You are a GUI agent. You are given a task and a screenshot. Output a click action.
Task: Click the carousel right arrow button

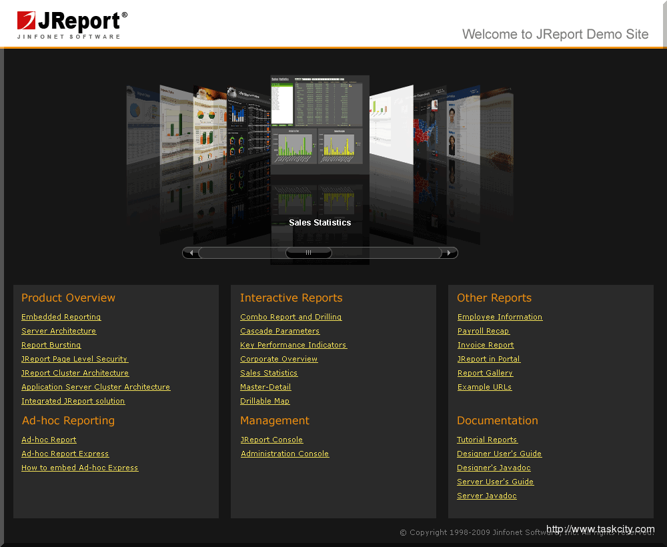click(x=449, y=253)
